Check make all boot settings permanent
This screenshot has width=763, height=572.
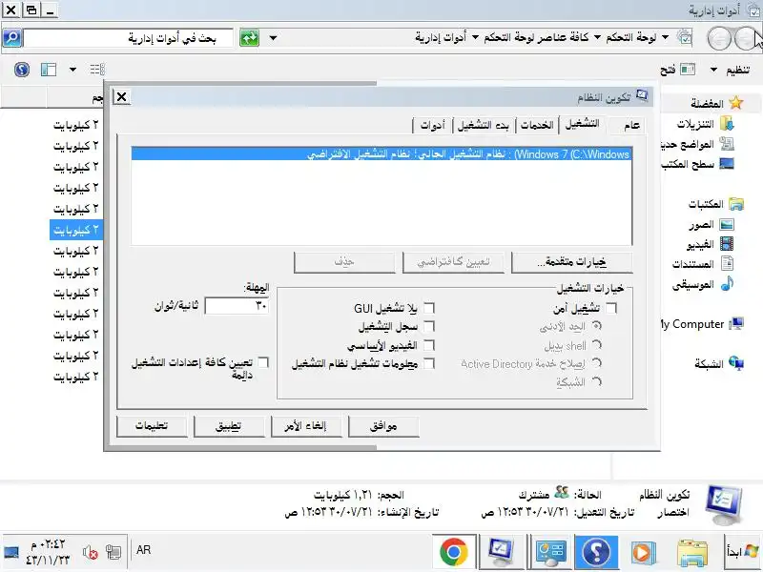click(x=263, y=362)
